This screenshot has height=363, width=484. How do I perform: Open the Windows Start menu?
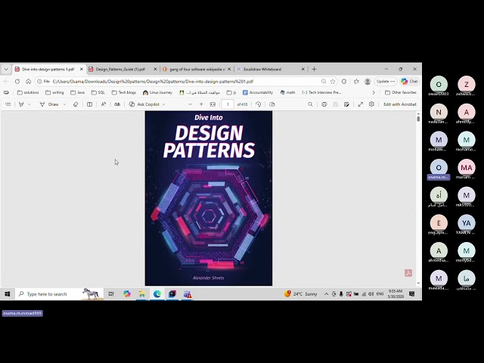[8, 294]
